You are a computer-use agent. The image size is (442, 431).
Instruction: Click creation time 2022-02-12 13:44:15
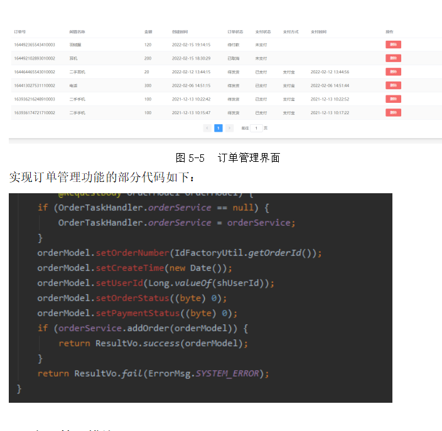(191, 72)
